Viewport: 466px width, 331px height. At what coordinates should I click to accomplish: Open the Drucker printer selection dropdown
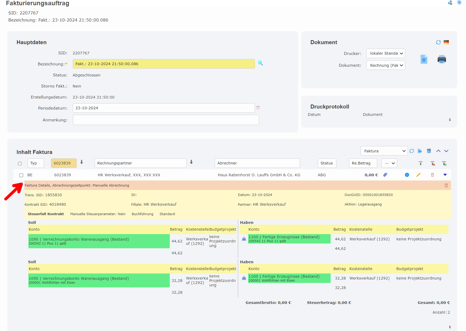386,53
